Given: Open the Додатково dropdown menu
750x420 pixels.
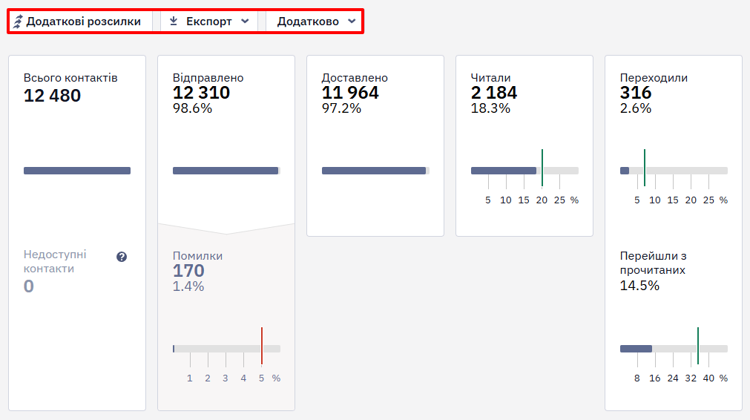Looking at the screenshot, I should (314, 22).
